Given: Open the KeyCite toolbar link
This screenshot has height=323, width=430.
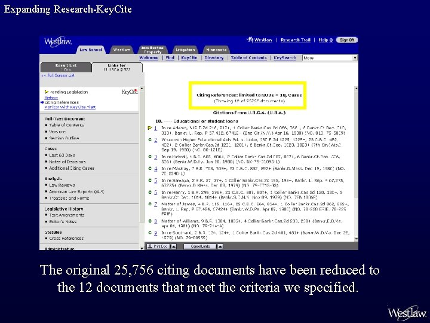Looking at the screenshot, I should coord(189,57).
